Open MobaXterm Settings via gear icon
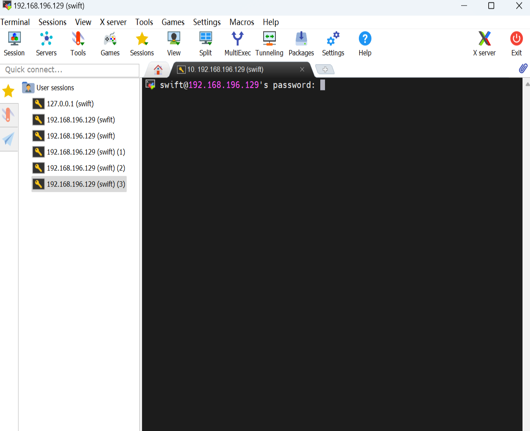This screenshot has height=431, width=530. click(x=332, y=43)
